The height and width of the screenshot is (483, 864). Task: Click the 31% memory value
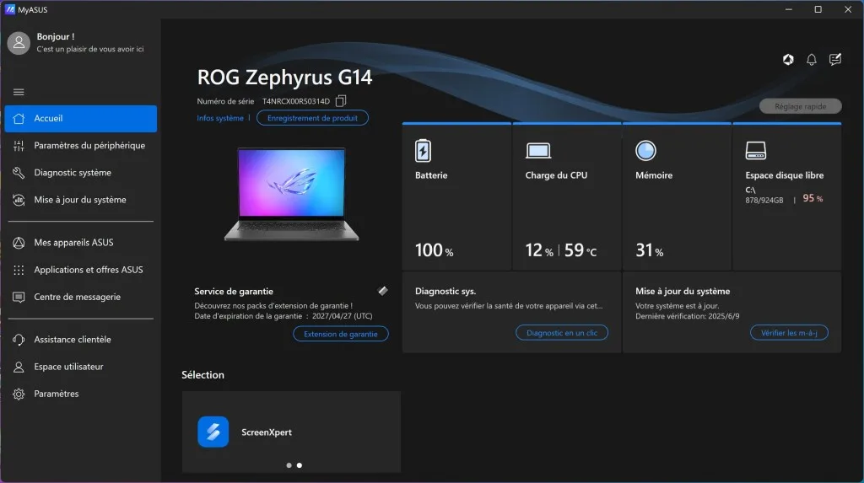649,250
